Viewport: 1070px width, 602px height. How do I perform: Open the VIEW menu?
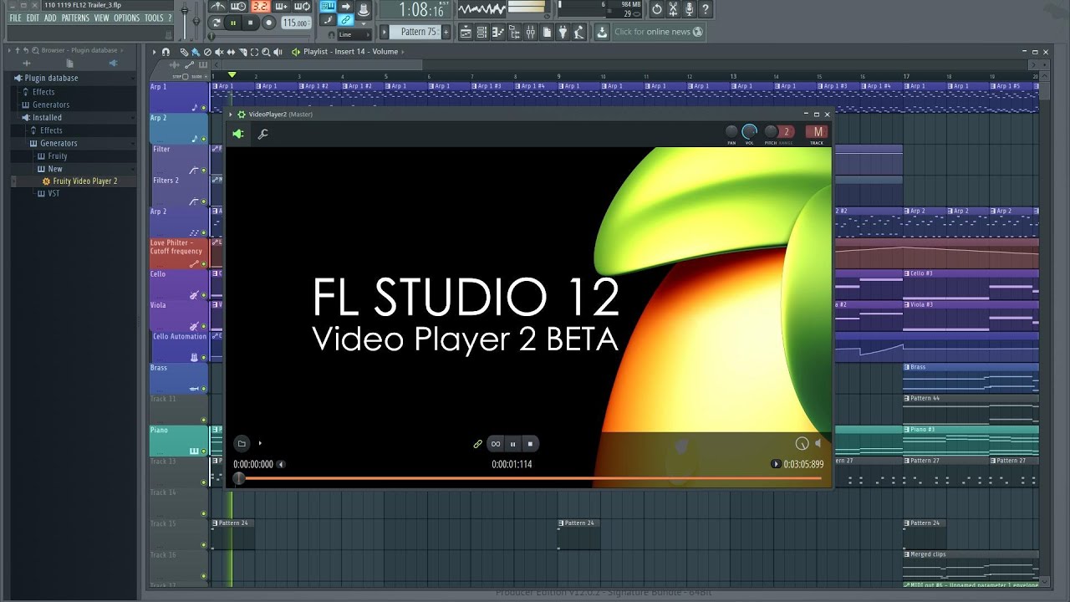coord(101,18)
